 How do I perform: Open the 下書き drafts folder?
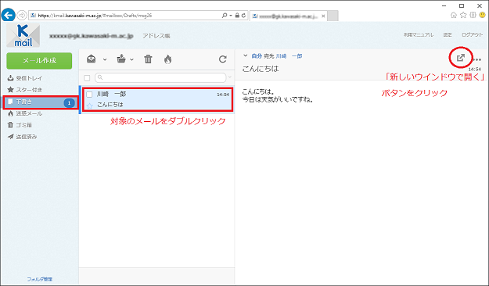click(x=41, y=102)
